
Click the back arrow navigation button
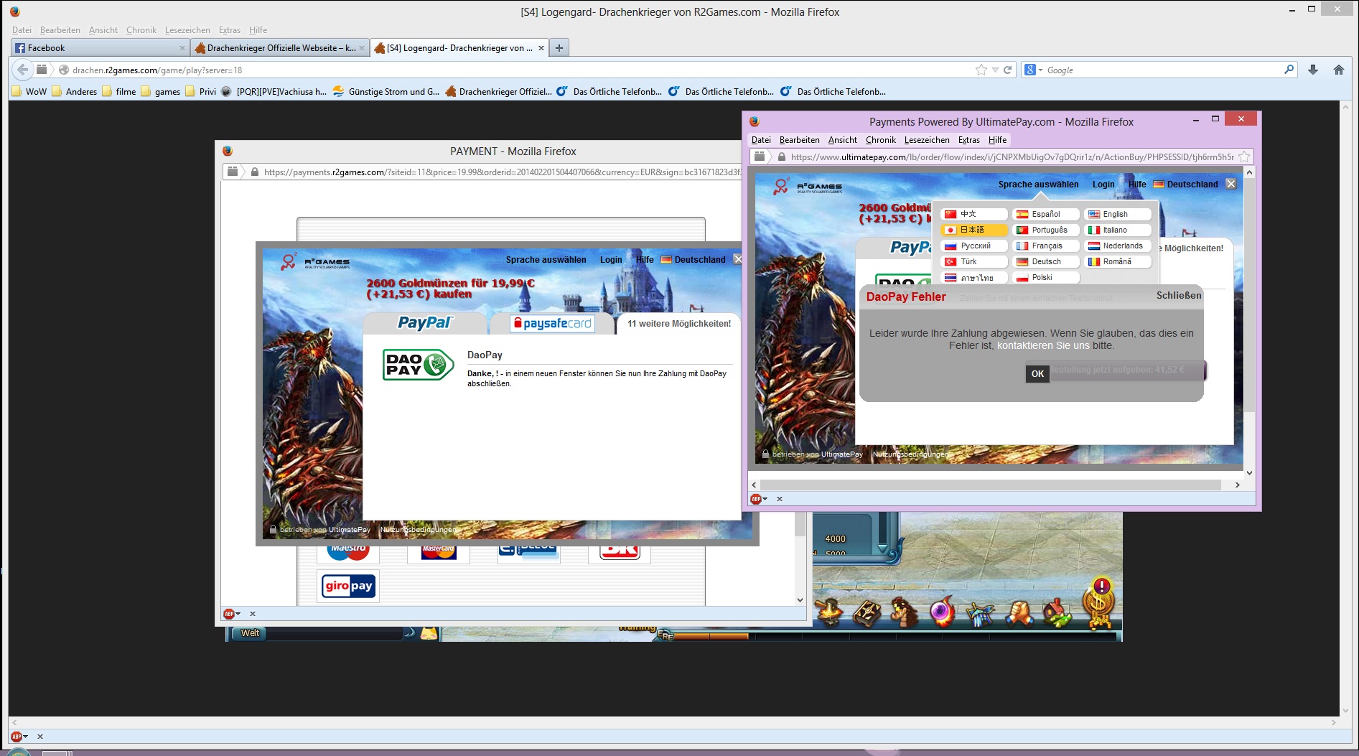coord(22,70)
